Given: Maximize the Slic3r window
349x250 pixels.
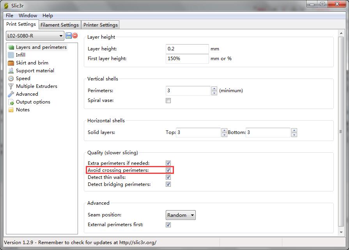Looking at the screenshot, I should (x=322, y=4).
